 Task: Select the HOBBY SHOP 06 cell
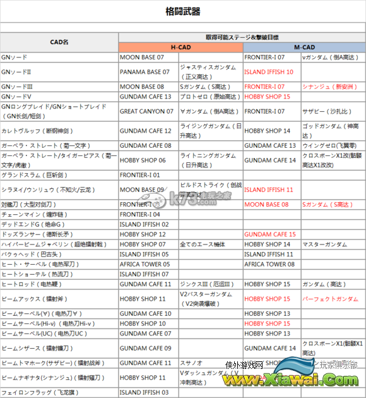[148, 160]
